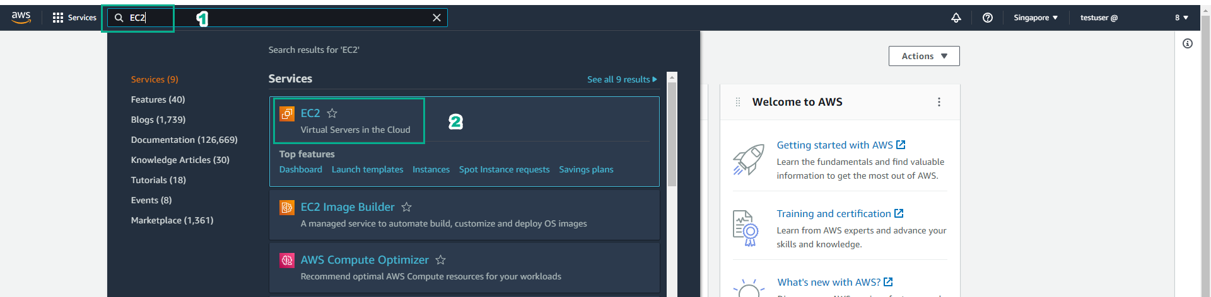The width and height of the screenshot is (1211, 297).
Task: Click the info circle icon at right
Action: (x=1188, y=43)
